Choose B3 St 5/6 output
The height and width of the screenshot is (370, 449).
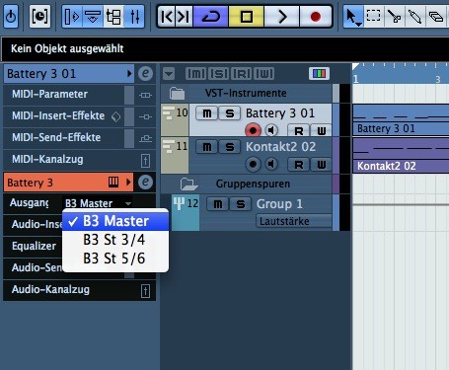114,259
